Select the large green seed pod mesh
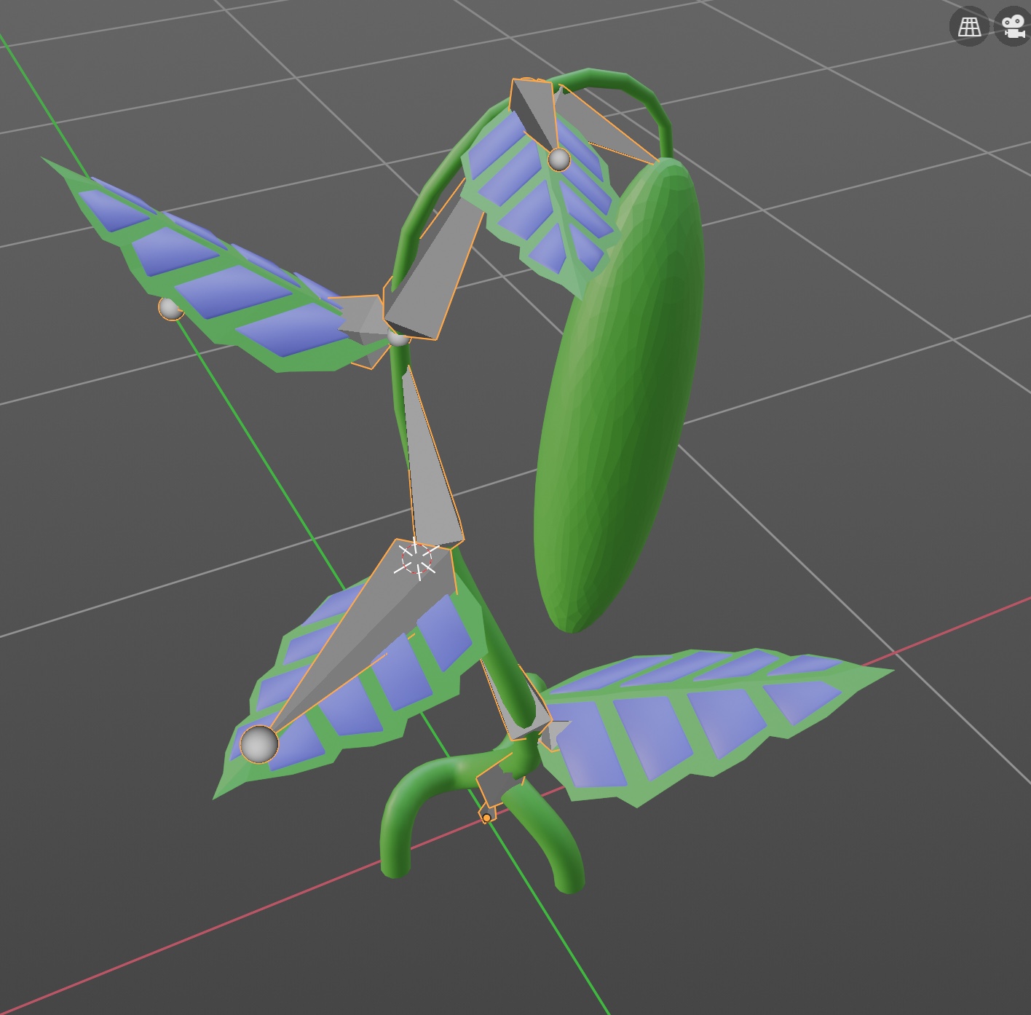 [x=619, y=394]
